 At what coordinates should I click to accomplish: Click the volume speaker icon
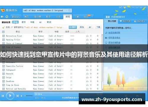pyautogui.click(x=21, y=96)
